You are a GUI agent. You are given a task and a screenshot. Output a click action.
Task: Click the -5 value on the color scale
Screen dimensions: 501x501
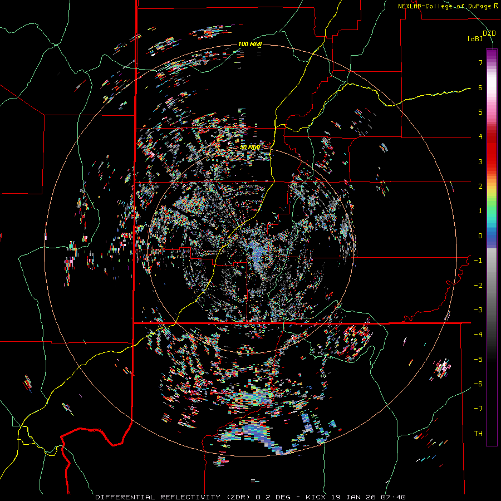click(x=478, y=360)
